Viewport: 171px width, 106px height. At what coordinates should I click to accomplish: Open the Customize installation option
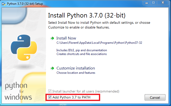point(76,68)
